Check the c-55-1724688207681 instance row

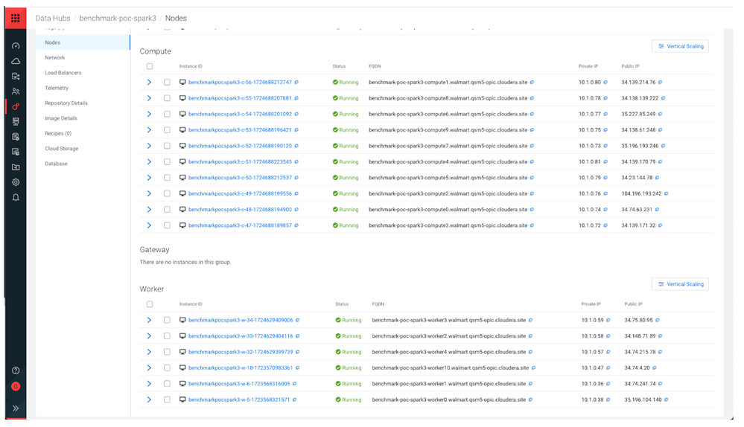point(167,98)
